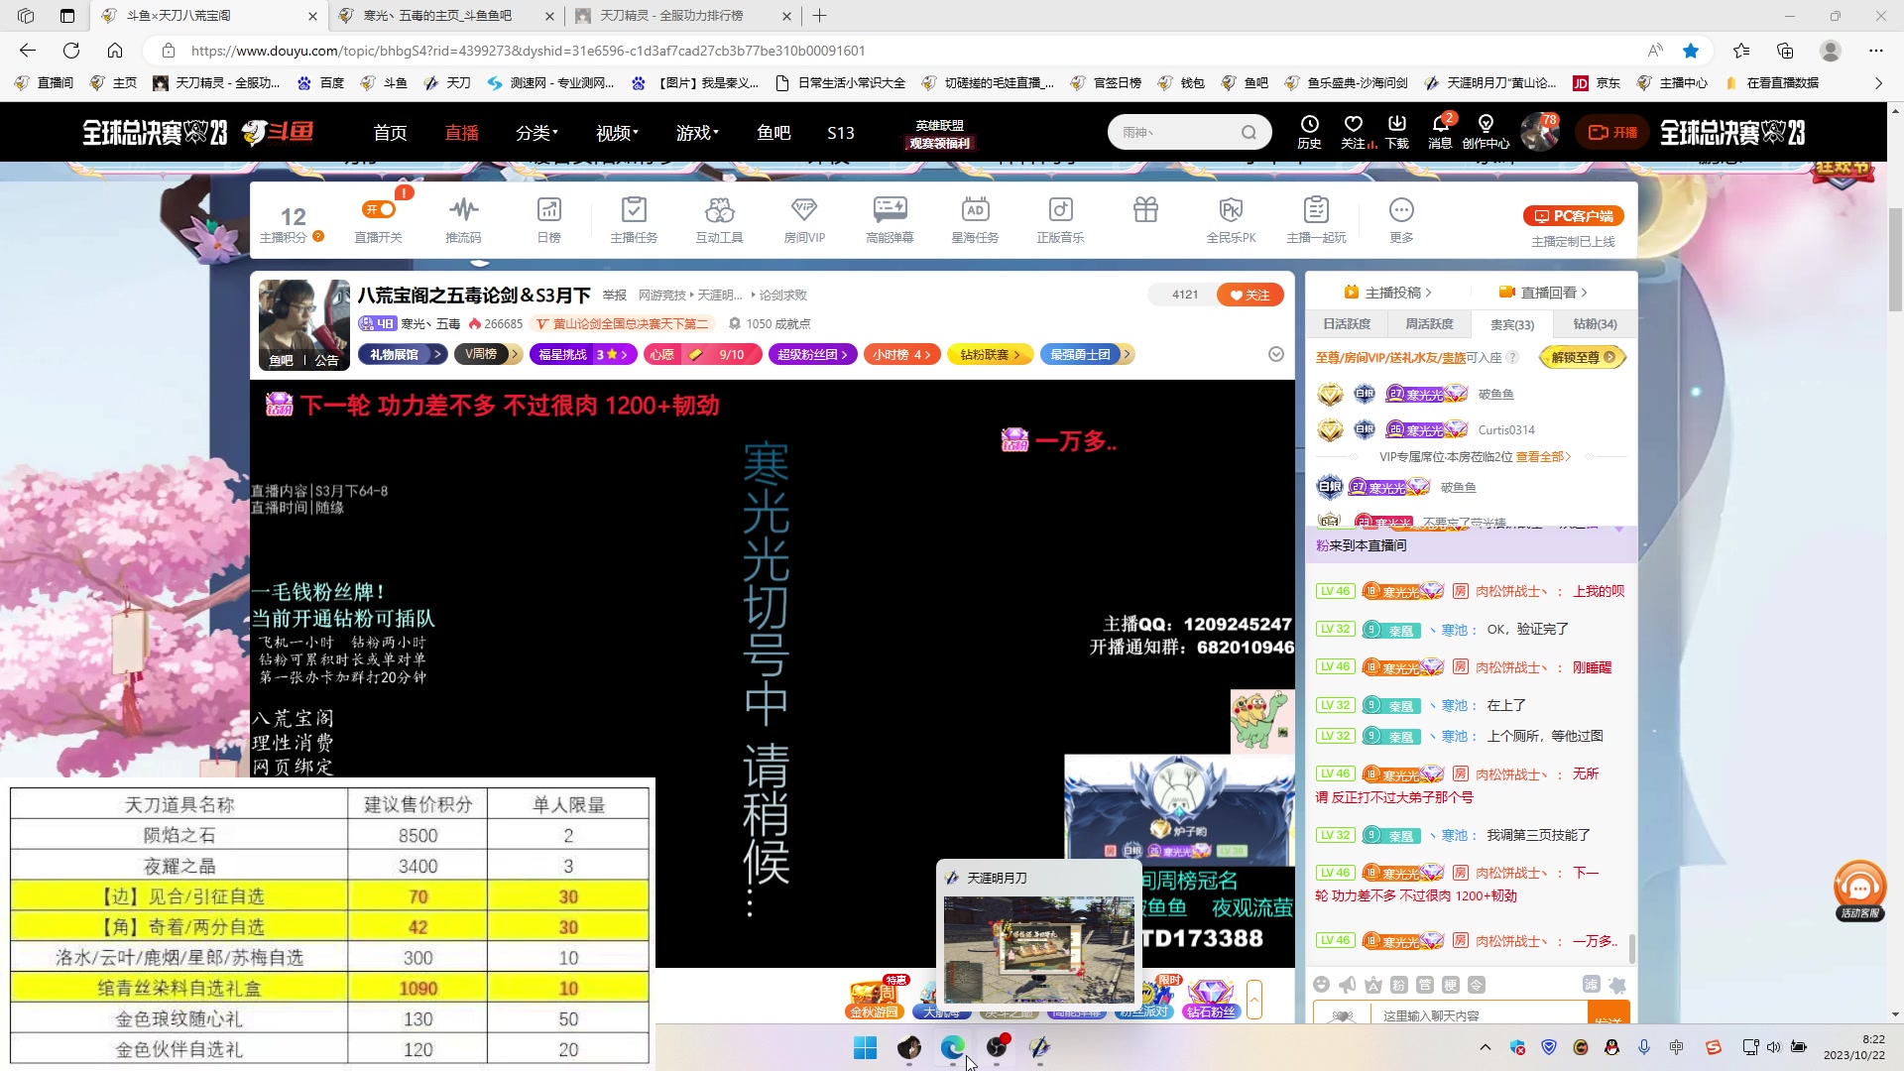Open 星海任务 AD tasks
Viewport: 1904px width, 1071px height.
975,219
